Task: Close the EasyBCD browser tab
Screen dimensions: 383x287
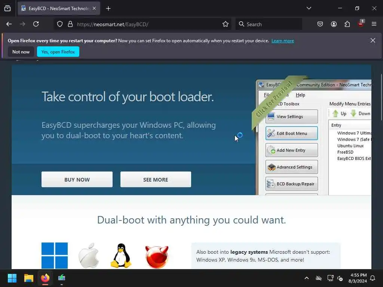Action: 94,8
